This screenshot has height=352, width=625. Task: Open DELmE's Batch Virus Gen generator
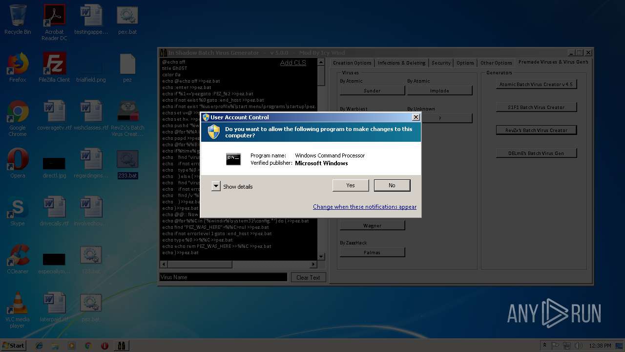pyautogui.click(x=536, y=153)
